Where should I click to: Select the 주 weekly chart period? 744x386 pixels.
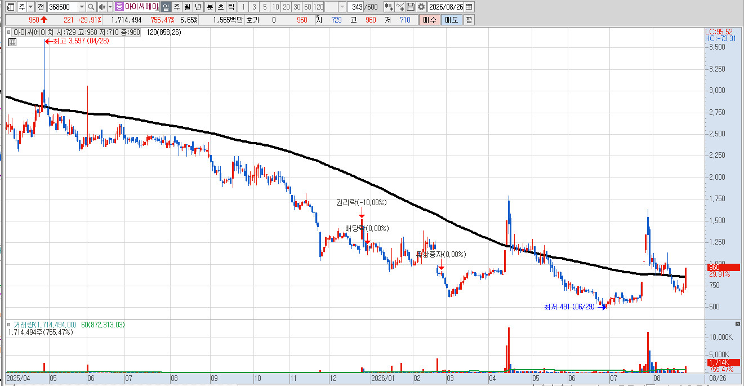point(176,7)
